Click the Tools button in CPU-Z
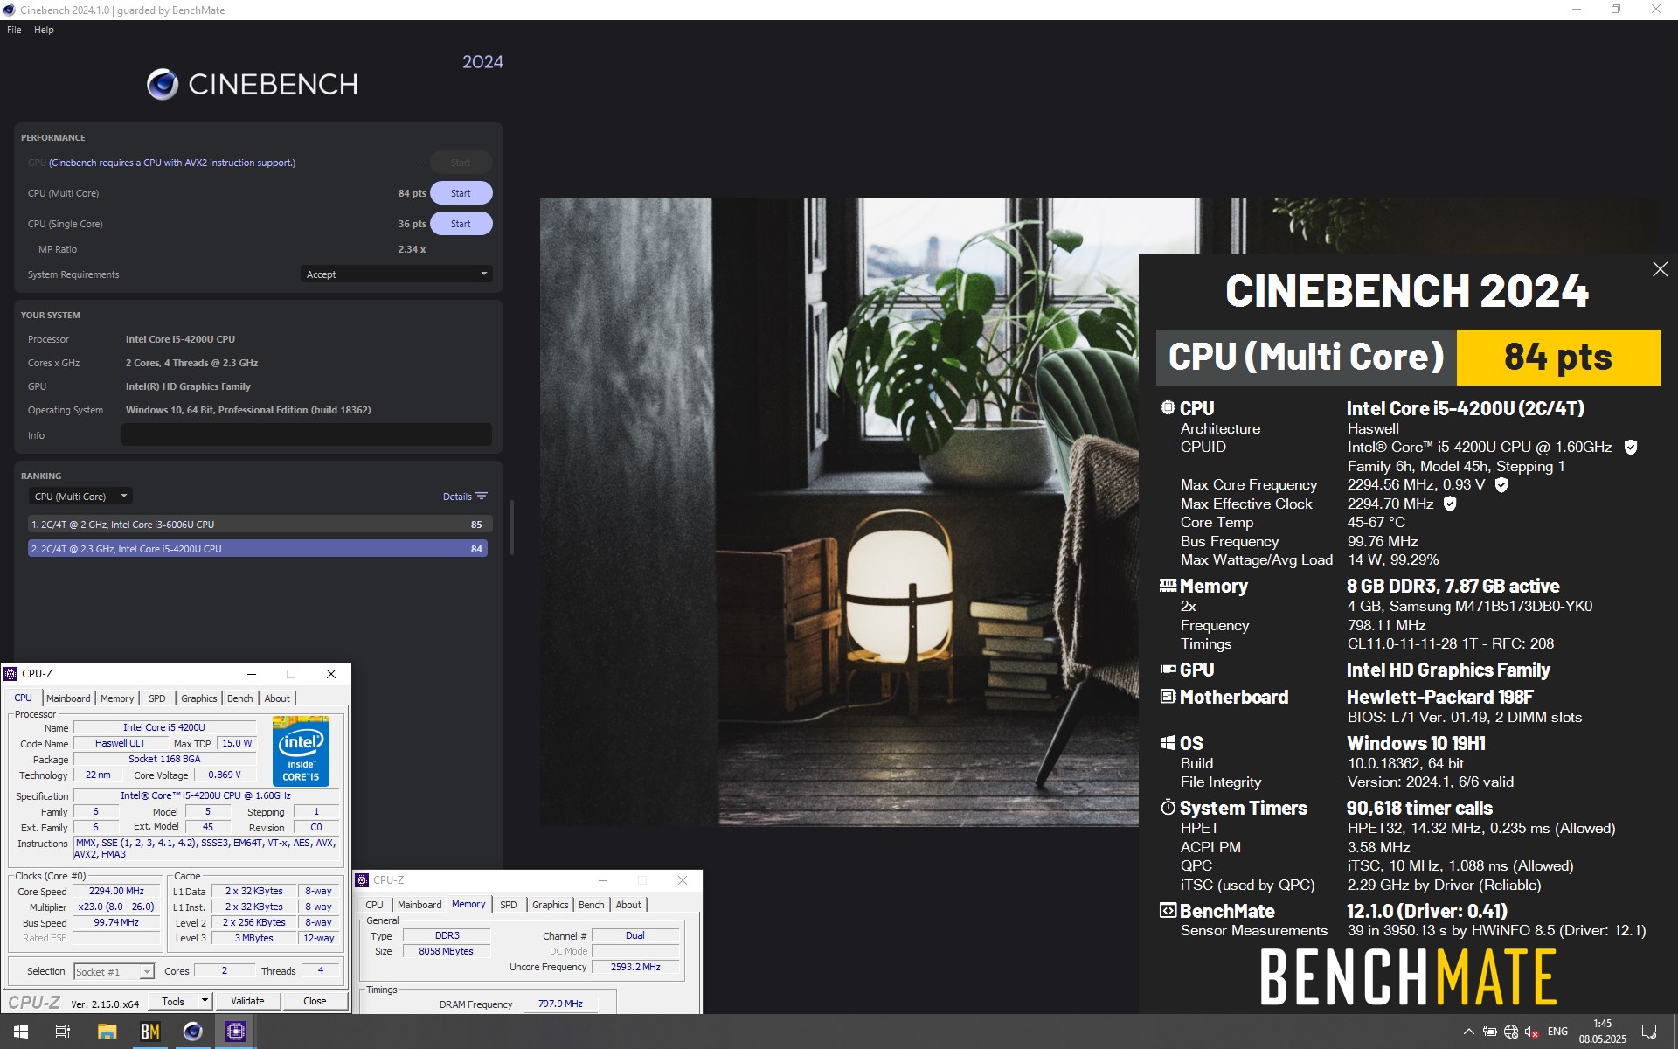1678x1049 pixels. pos(173,1002)
